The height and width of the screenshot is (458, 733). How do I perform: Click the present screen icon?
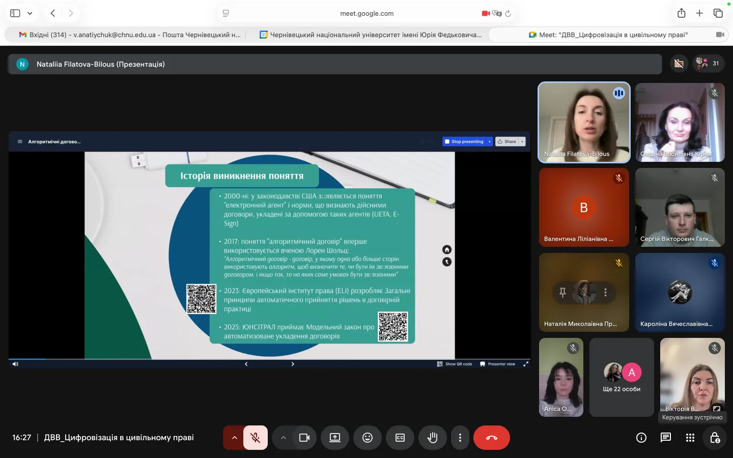point(335,438)
